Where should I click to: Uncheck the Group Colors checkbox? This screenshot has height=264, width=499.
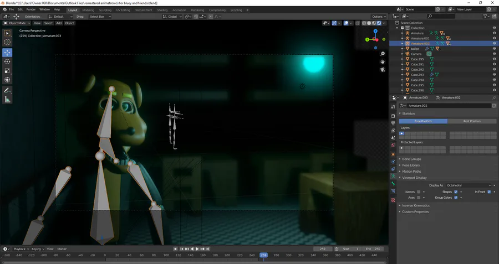pyautogui.click(x=456, y=198)
